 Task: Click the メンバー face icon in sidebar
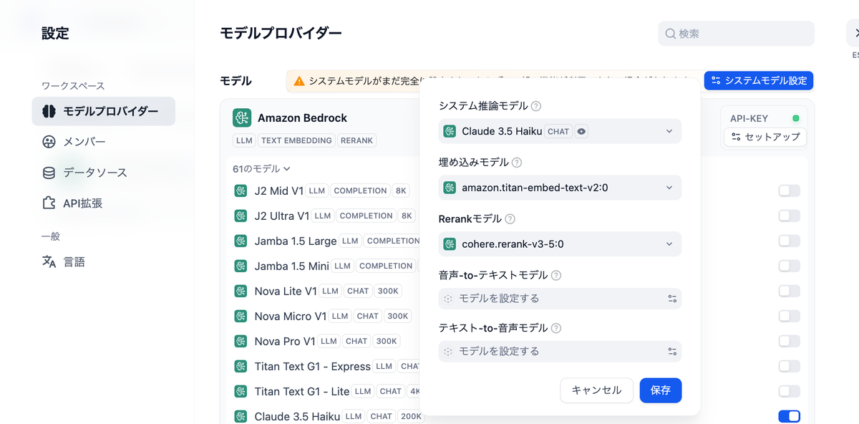coord(49,142)
